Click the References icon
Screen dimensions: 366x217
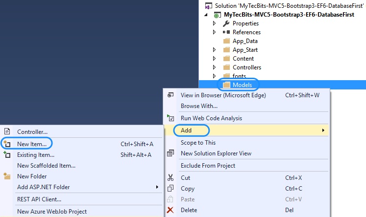pyautogui.click(x=226, y=32)
